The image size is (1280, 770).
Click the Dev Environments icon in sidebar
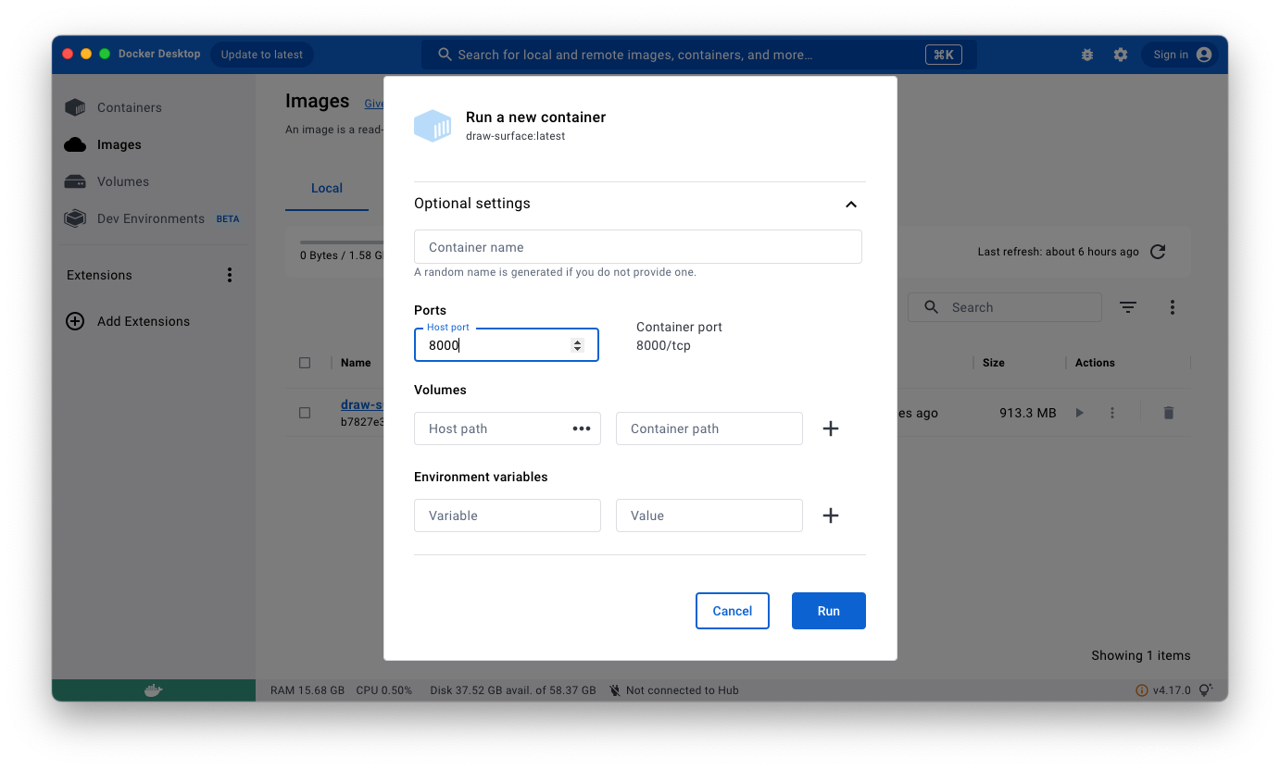75,218
